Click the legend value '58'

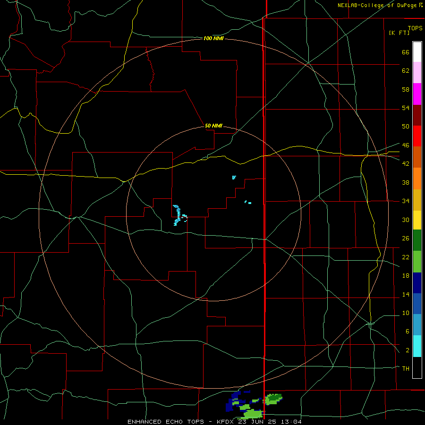click(406, 89)
